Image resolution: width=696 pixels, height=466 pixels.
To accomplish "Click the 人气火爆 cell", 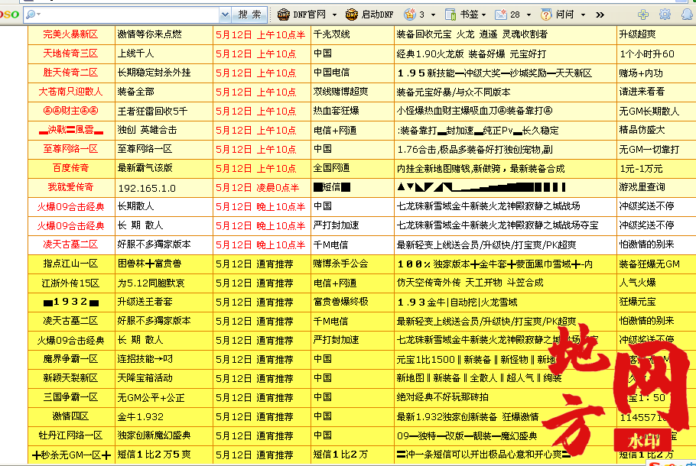I will coord(638,283).
